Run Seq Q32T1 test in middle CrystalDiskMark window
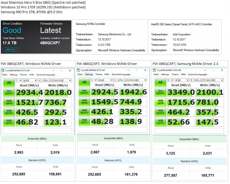Screen dimensions: 230x184 [x=84, y=92]
